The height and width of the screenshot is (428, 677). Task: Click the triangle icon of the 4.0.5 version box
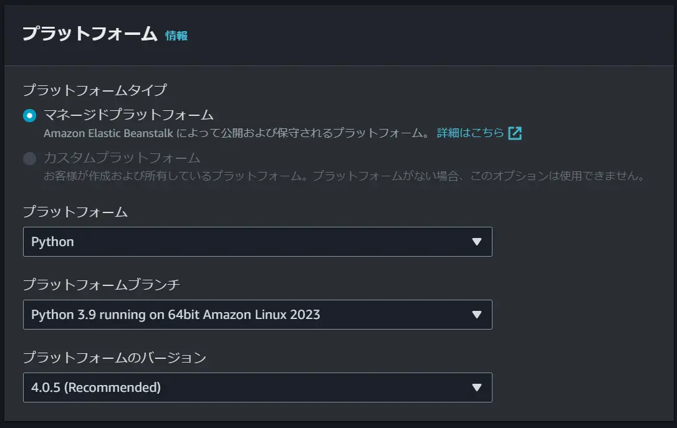point(477,388)
